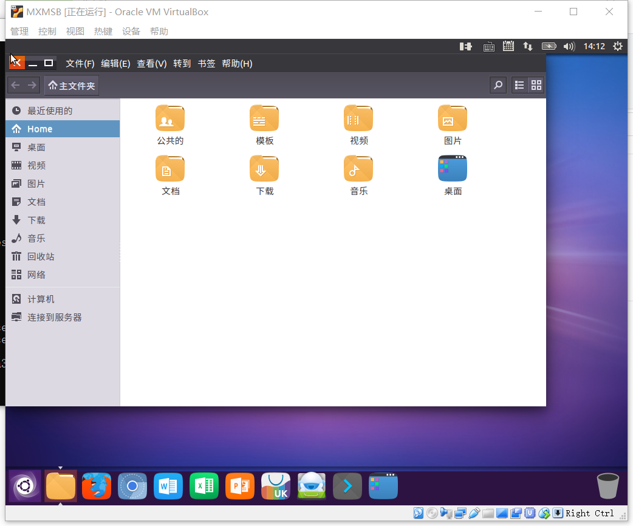This screenshot has width=633, height=526.
Task: Click 连接到服务器 in the sidebar
Action: coord(63,317)
